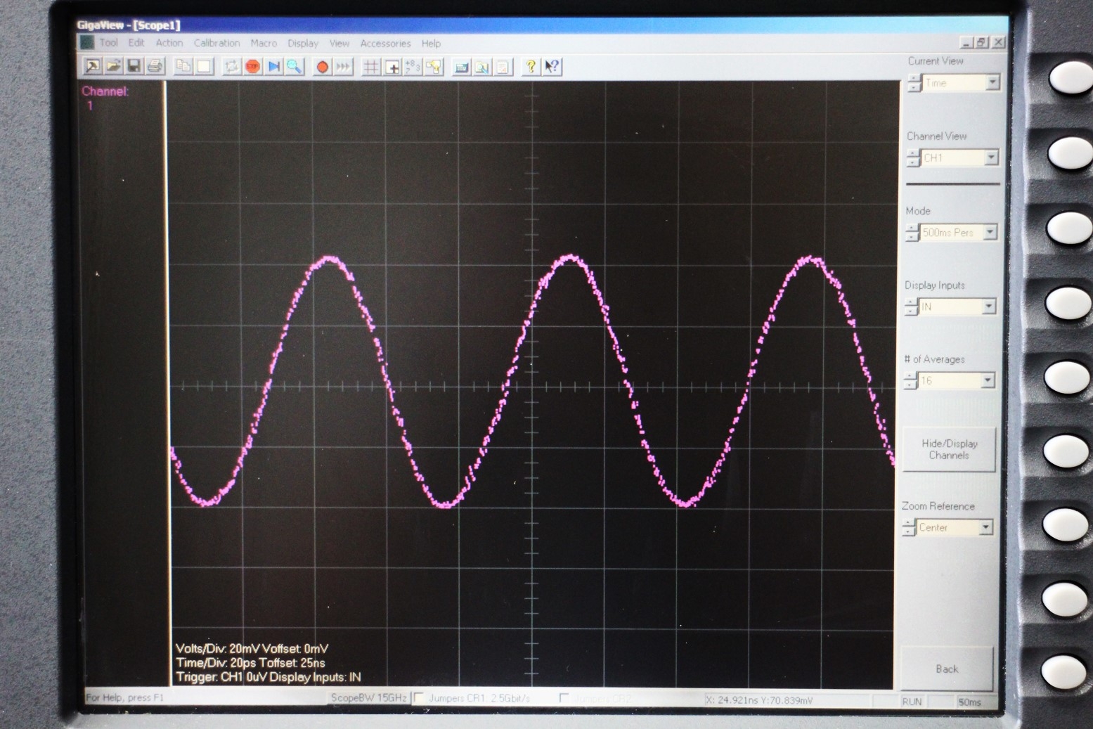The image size is (1093, 729).
Task: Open the Accessories menu
Action: pos(385,44)
